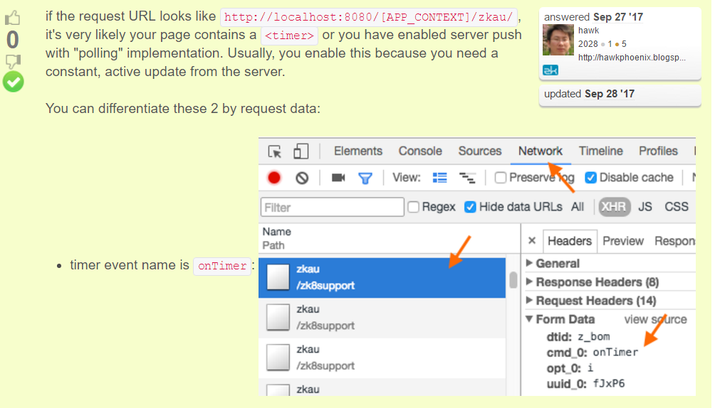Enable the Preserve log checkbox
This screenshot has height=408, width=715.
[x=500, y=178]
